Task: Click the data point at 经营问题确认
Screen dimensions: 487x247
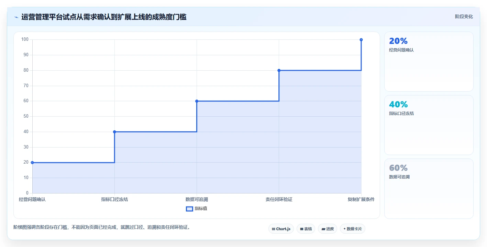Action: coord(32,163)
